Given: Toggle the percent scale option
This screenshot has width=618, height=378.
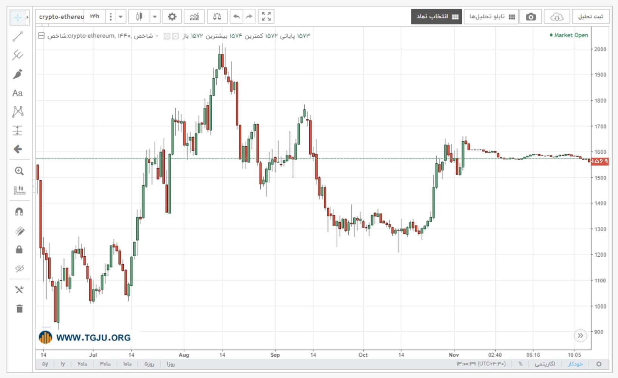Looking at the screenshot, I should (520, 364).
